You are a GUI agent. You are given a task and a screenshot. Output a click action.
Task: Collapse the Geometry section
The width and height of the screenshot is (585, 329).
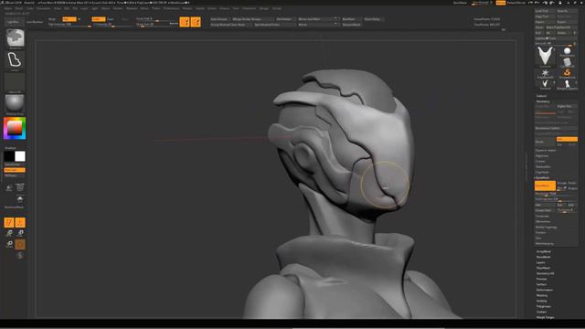(543, 101)
